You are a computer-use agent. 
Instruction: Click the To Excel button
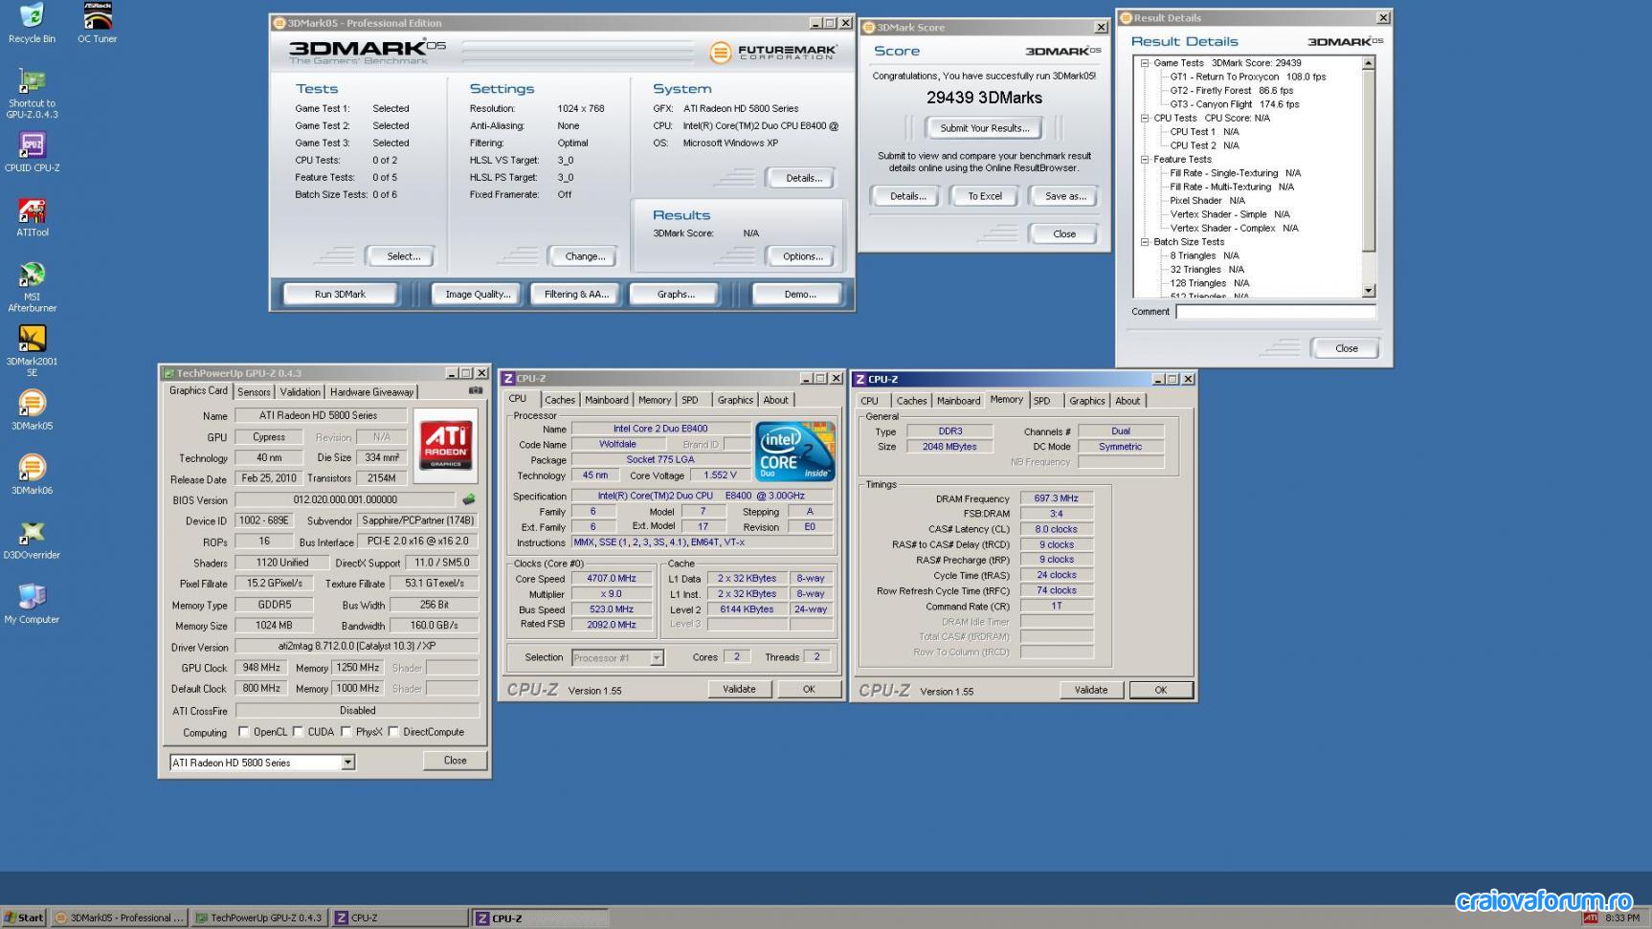[985, 196]
